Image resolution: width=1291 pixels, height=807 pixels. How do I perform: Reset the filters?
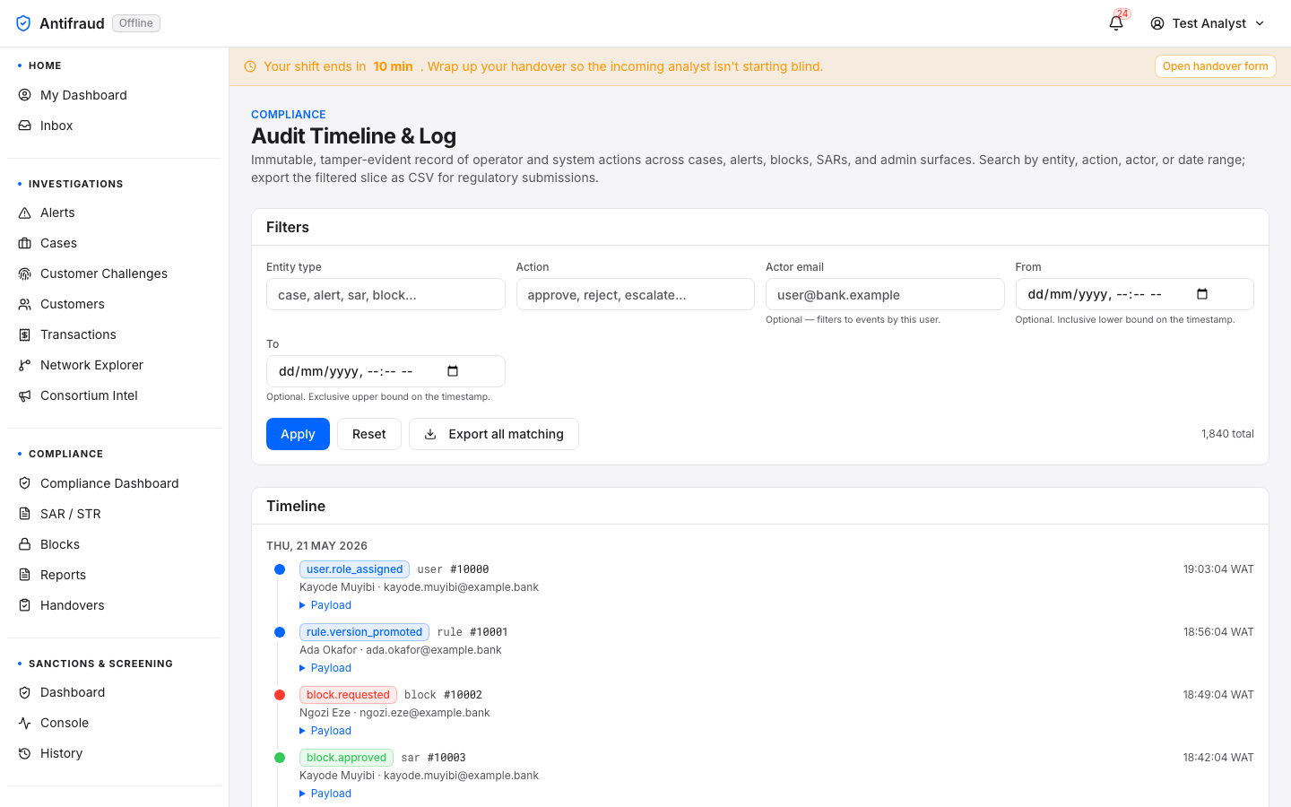click(x=369, y=434)
